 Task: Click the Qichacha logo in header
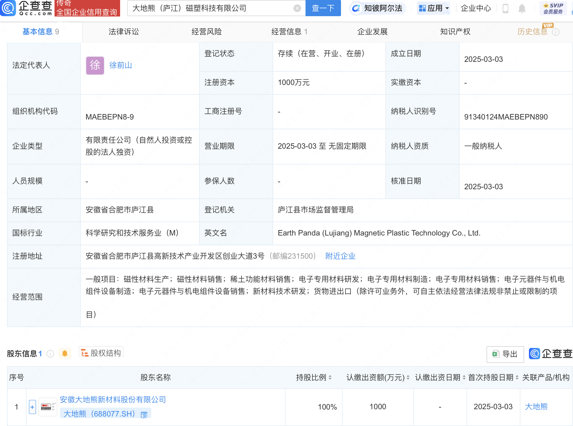point(27,8)
